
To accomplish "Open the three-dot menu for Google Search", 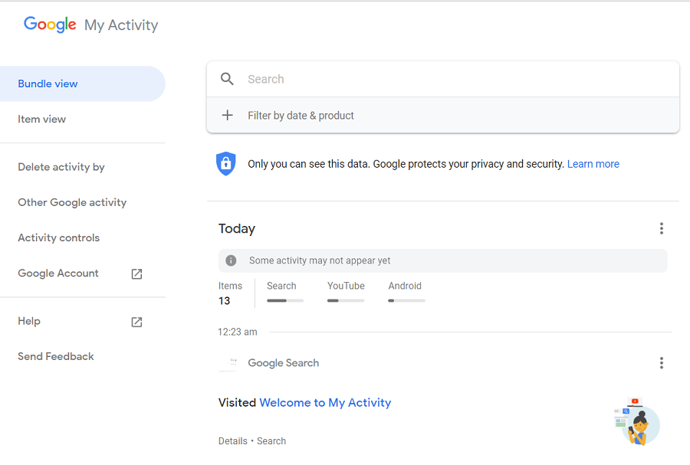I will pos(661,363).
